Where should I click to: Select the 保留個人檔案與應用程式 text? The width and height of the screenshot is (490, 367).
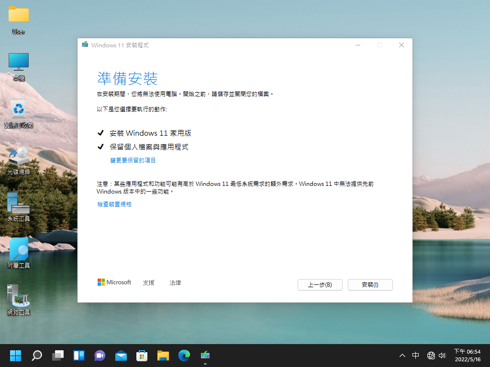tap(149, 147)
